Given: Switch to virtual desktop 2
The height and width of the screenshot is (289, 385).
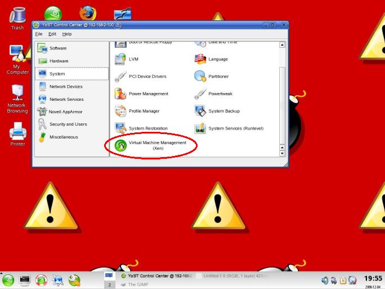Looking at the screenshot, I should (109, 284).
